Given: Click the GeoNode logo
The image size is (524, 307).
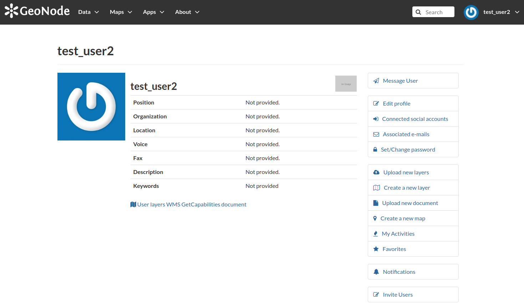Looking at the screenshot, I should point(37,11).
